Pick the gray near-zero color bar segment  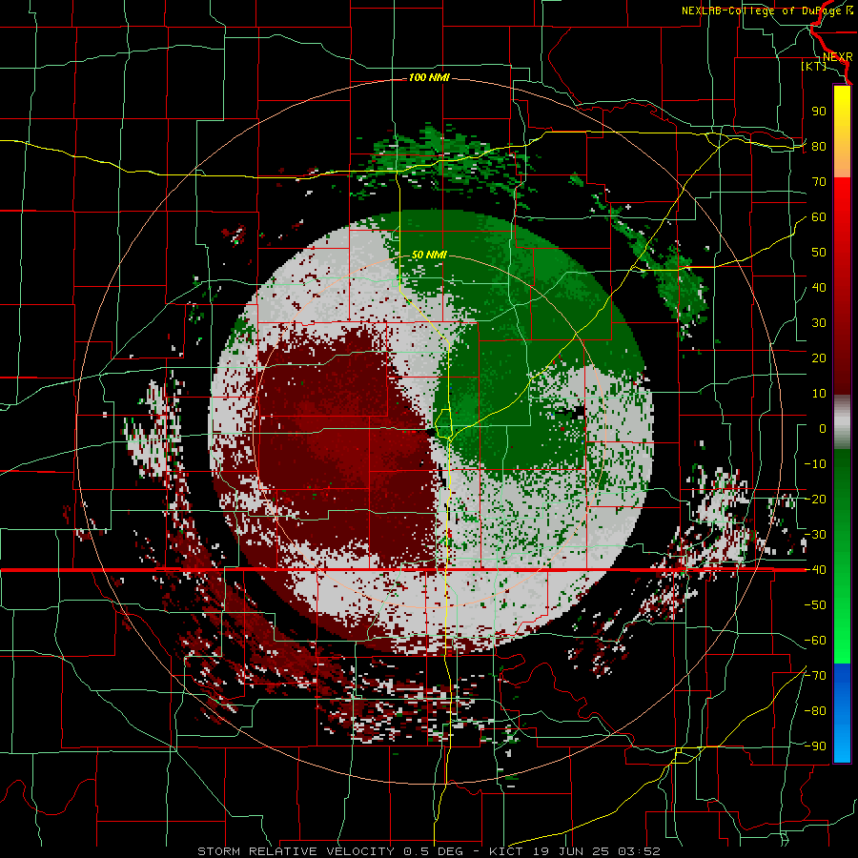point(842,422)
